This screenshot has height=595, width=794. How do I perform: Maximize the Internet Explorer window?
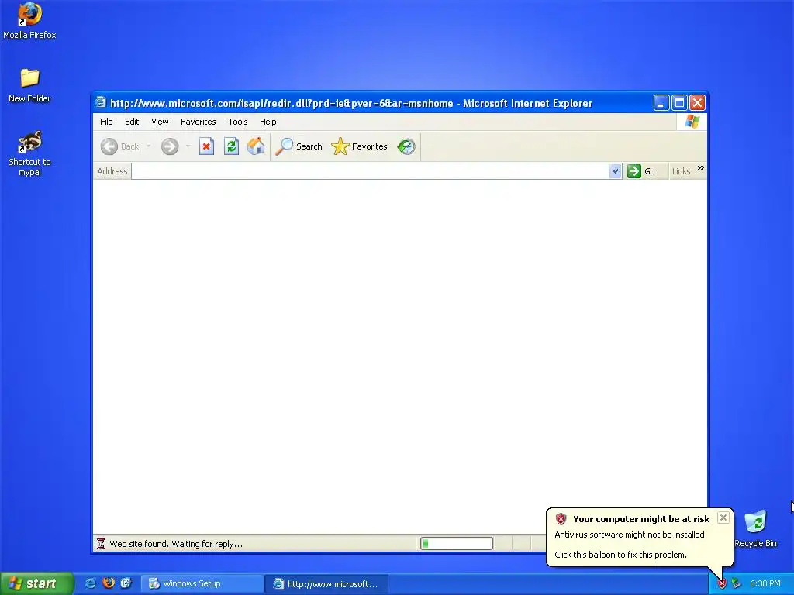point(679,103)
